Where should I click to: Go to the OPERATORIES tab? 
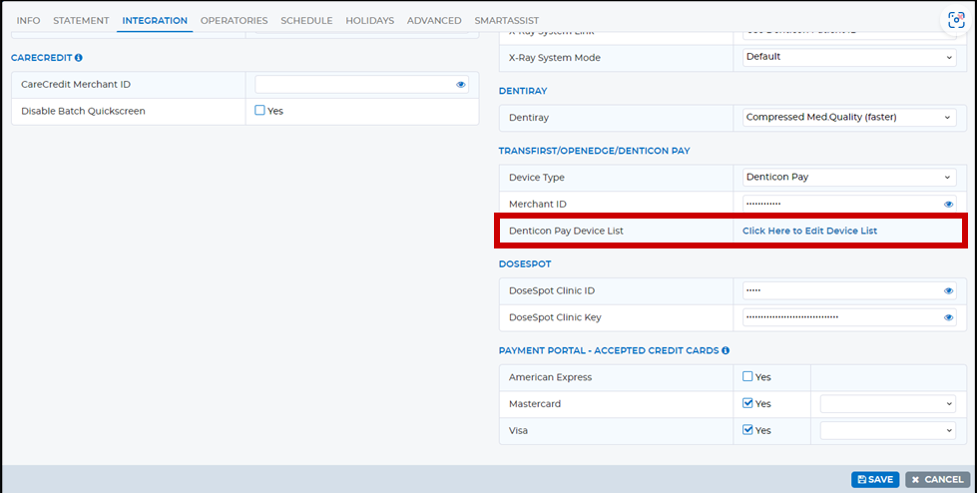[x=234, y=21]
